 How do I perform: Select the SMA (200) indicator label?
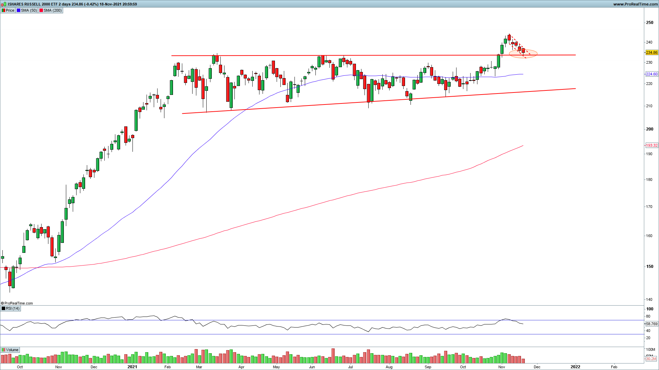(53, 10)
